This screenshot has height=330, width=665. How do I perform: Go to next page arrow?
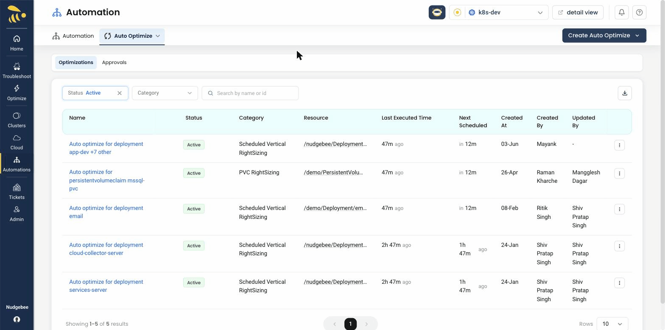pos(366,324)
